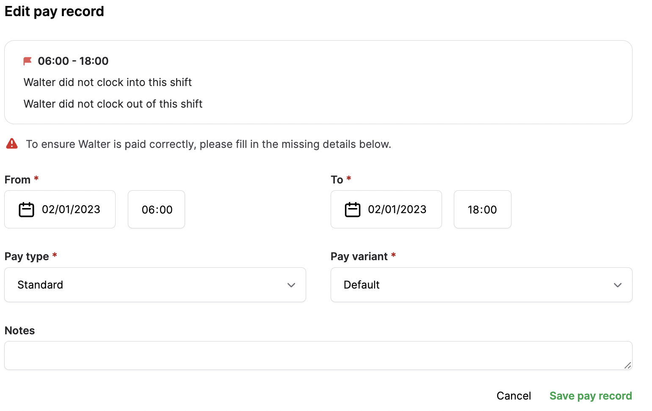Click the required asterisk next to From
Screen dimensions: 652x411
[36, 179]
